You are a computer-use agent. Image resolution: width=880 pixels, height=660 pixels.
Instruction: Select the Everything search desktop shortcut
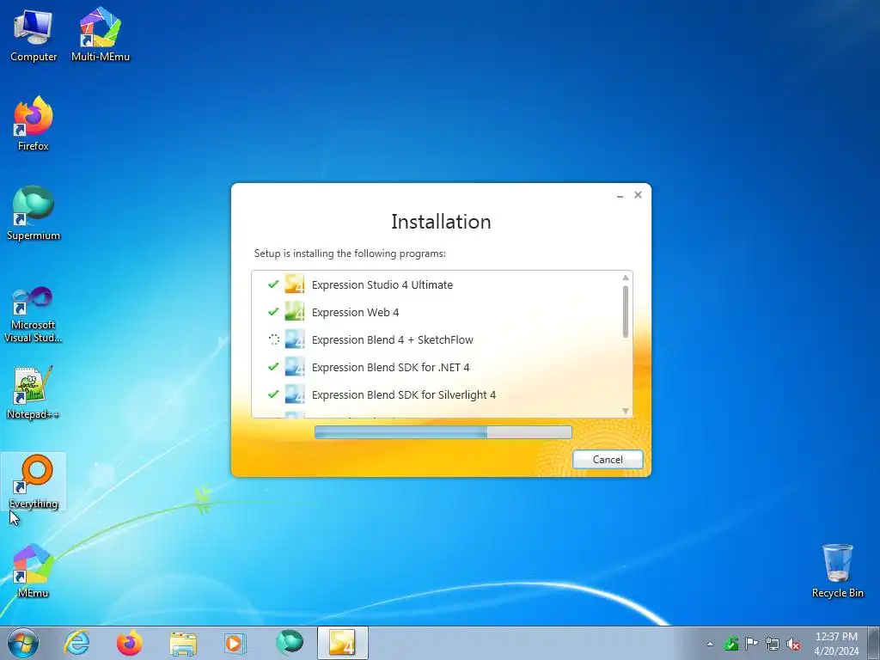pyautogui.click(x=34, y=482)
